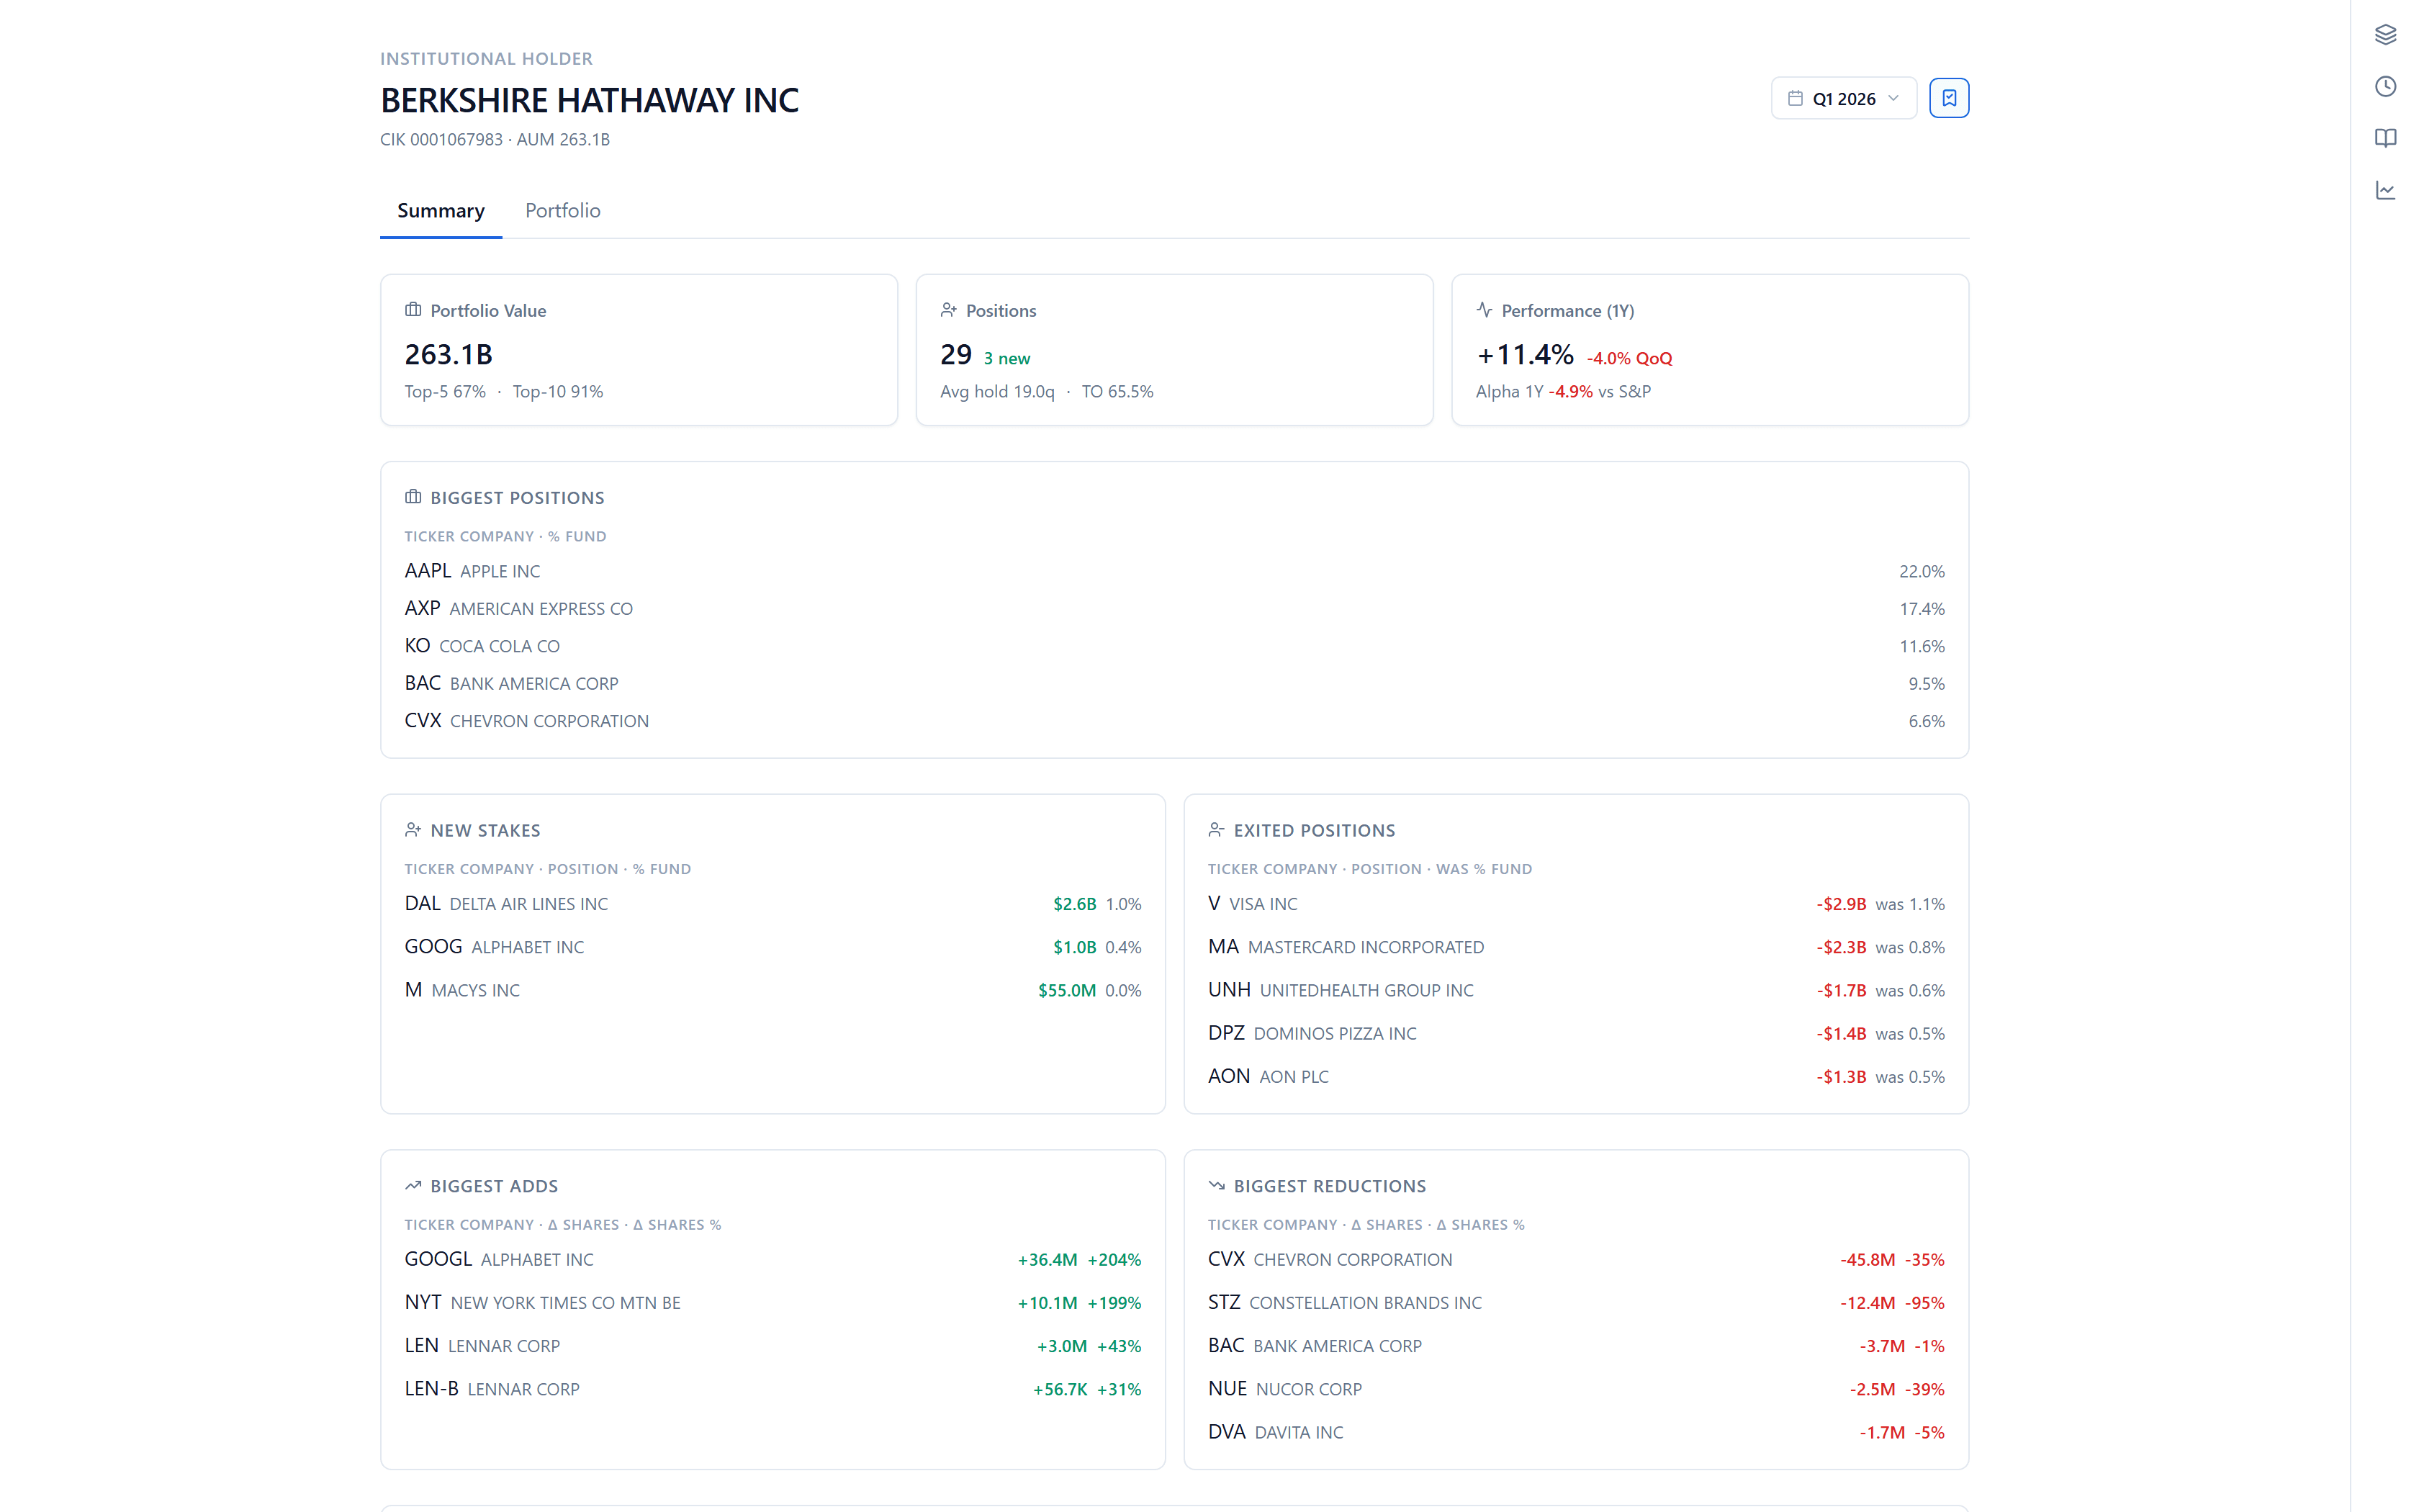Open AAPL Apple Inc position row
Image resolution: width=2419 pixels, height=1512 pixels.
pyautogui.click(x=1174, y=571)
